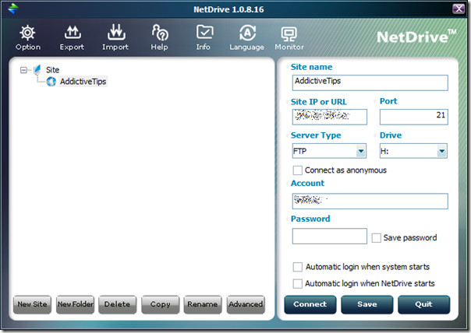Open the Server Type FTP dropdown

point(329,151)
